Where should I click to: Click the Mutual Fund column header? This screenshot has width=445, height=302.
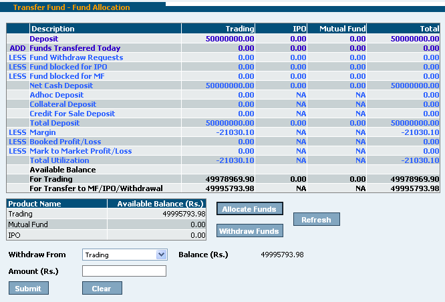342,29
